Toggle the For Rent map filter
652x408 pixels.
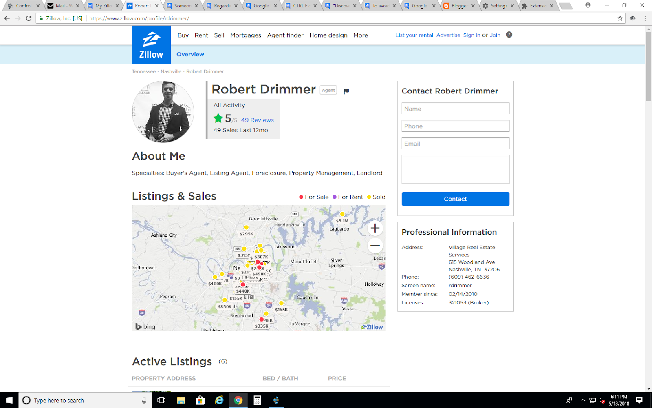[x=348, y=197]
